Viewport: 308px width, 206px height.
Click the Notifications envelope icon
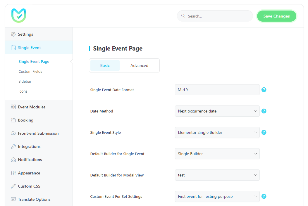pos(13,160)
